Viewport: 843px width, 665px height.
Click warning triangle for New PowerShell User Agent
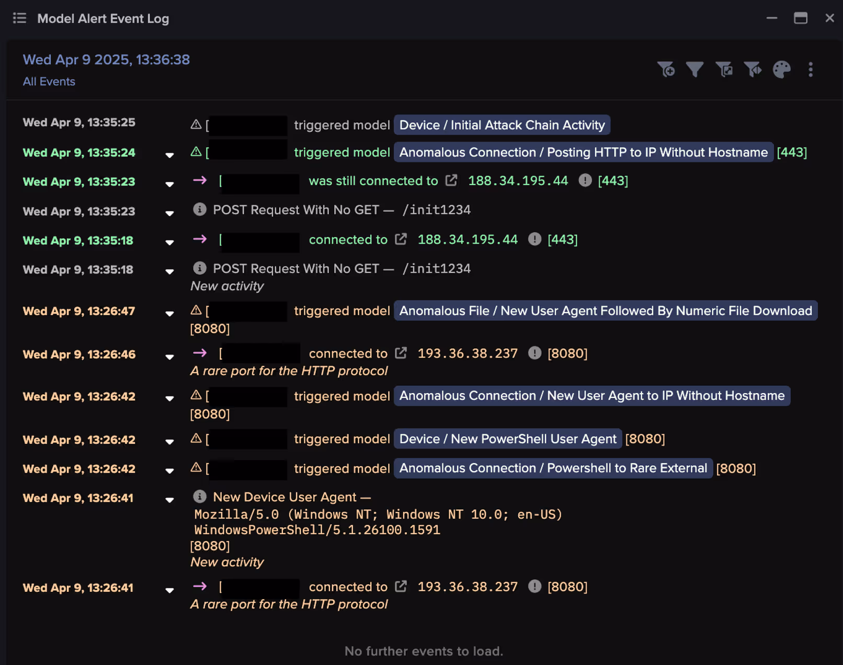point(196,438)
